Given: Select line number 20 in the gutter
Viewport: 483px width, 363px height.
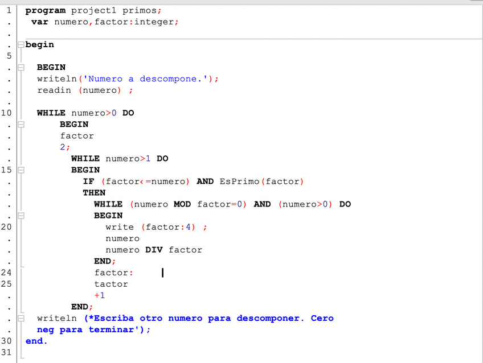Looking at the screenshot, I should (x=7, y=227).
